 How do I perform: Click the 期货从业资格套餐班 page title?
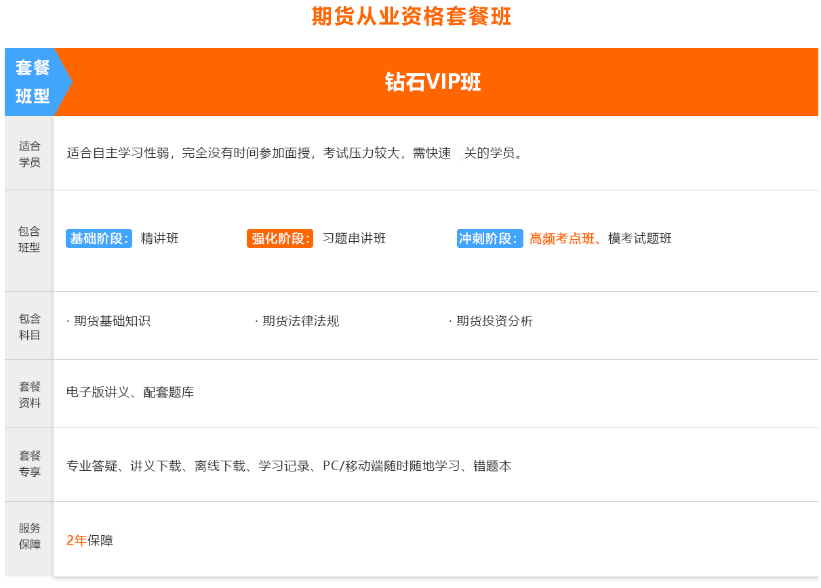(x=411, y=16)
